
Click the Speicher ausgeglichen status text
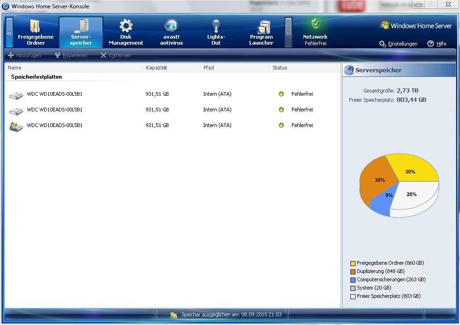(x=232, y=314)
